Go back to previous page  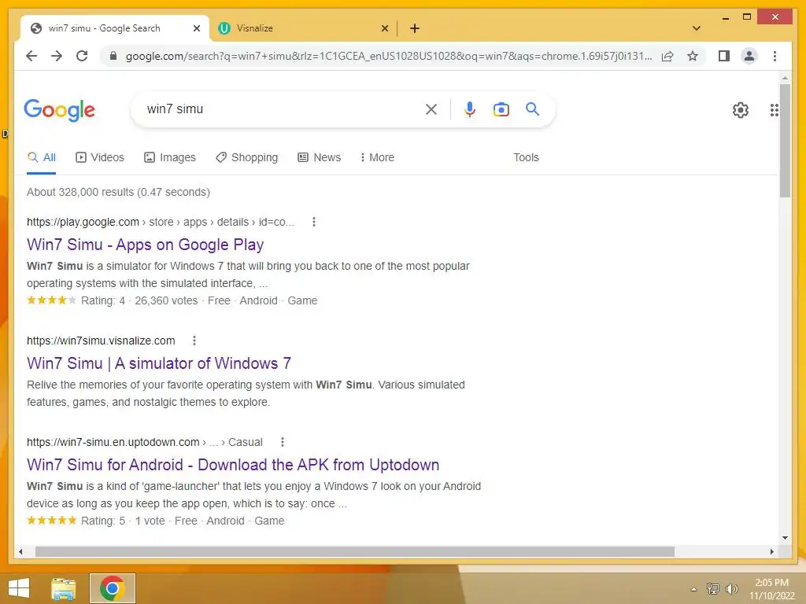[31, 56]
